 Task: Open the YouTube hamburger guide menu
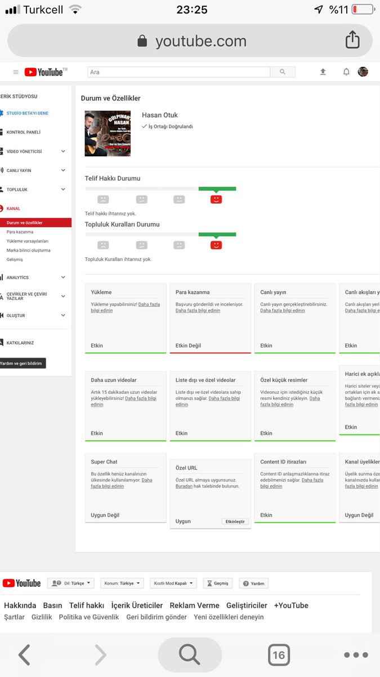click(16, 72)
